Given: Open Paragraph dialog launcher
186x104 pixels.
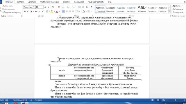Looking at the screenshot, I should (93, 16).
